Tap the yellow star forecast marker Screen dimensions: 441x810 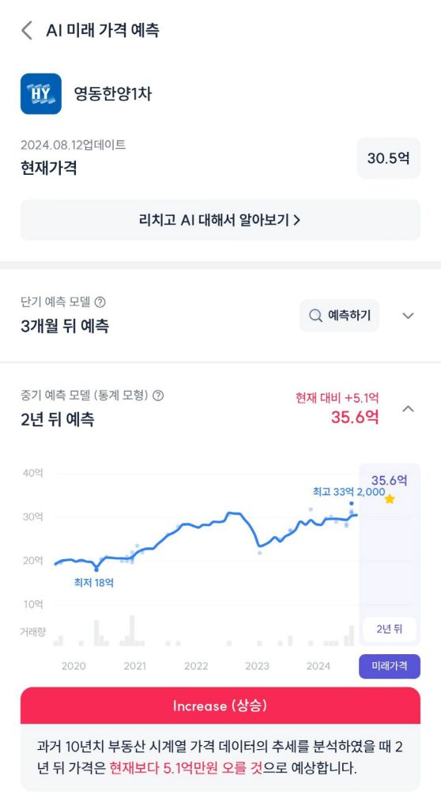click(390, 499)
